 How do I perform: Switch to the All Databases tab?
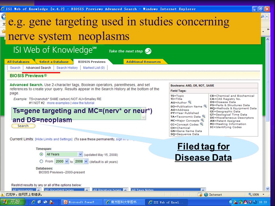pyautogui.click(x=18, y=62)
